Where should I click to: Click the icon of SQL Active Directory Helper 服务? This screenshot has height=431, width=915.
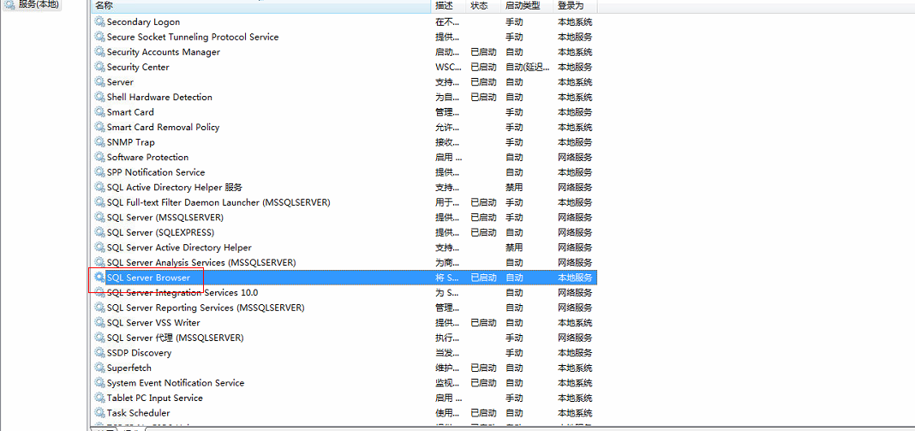[x=99, y=188]
